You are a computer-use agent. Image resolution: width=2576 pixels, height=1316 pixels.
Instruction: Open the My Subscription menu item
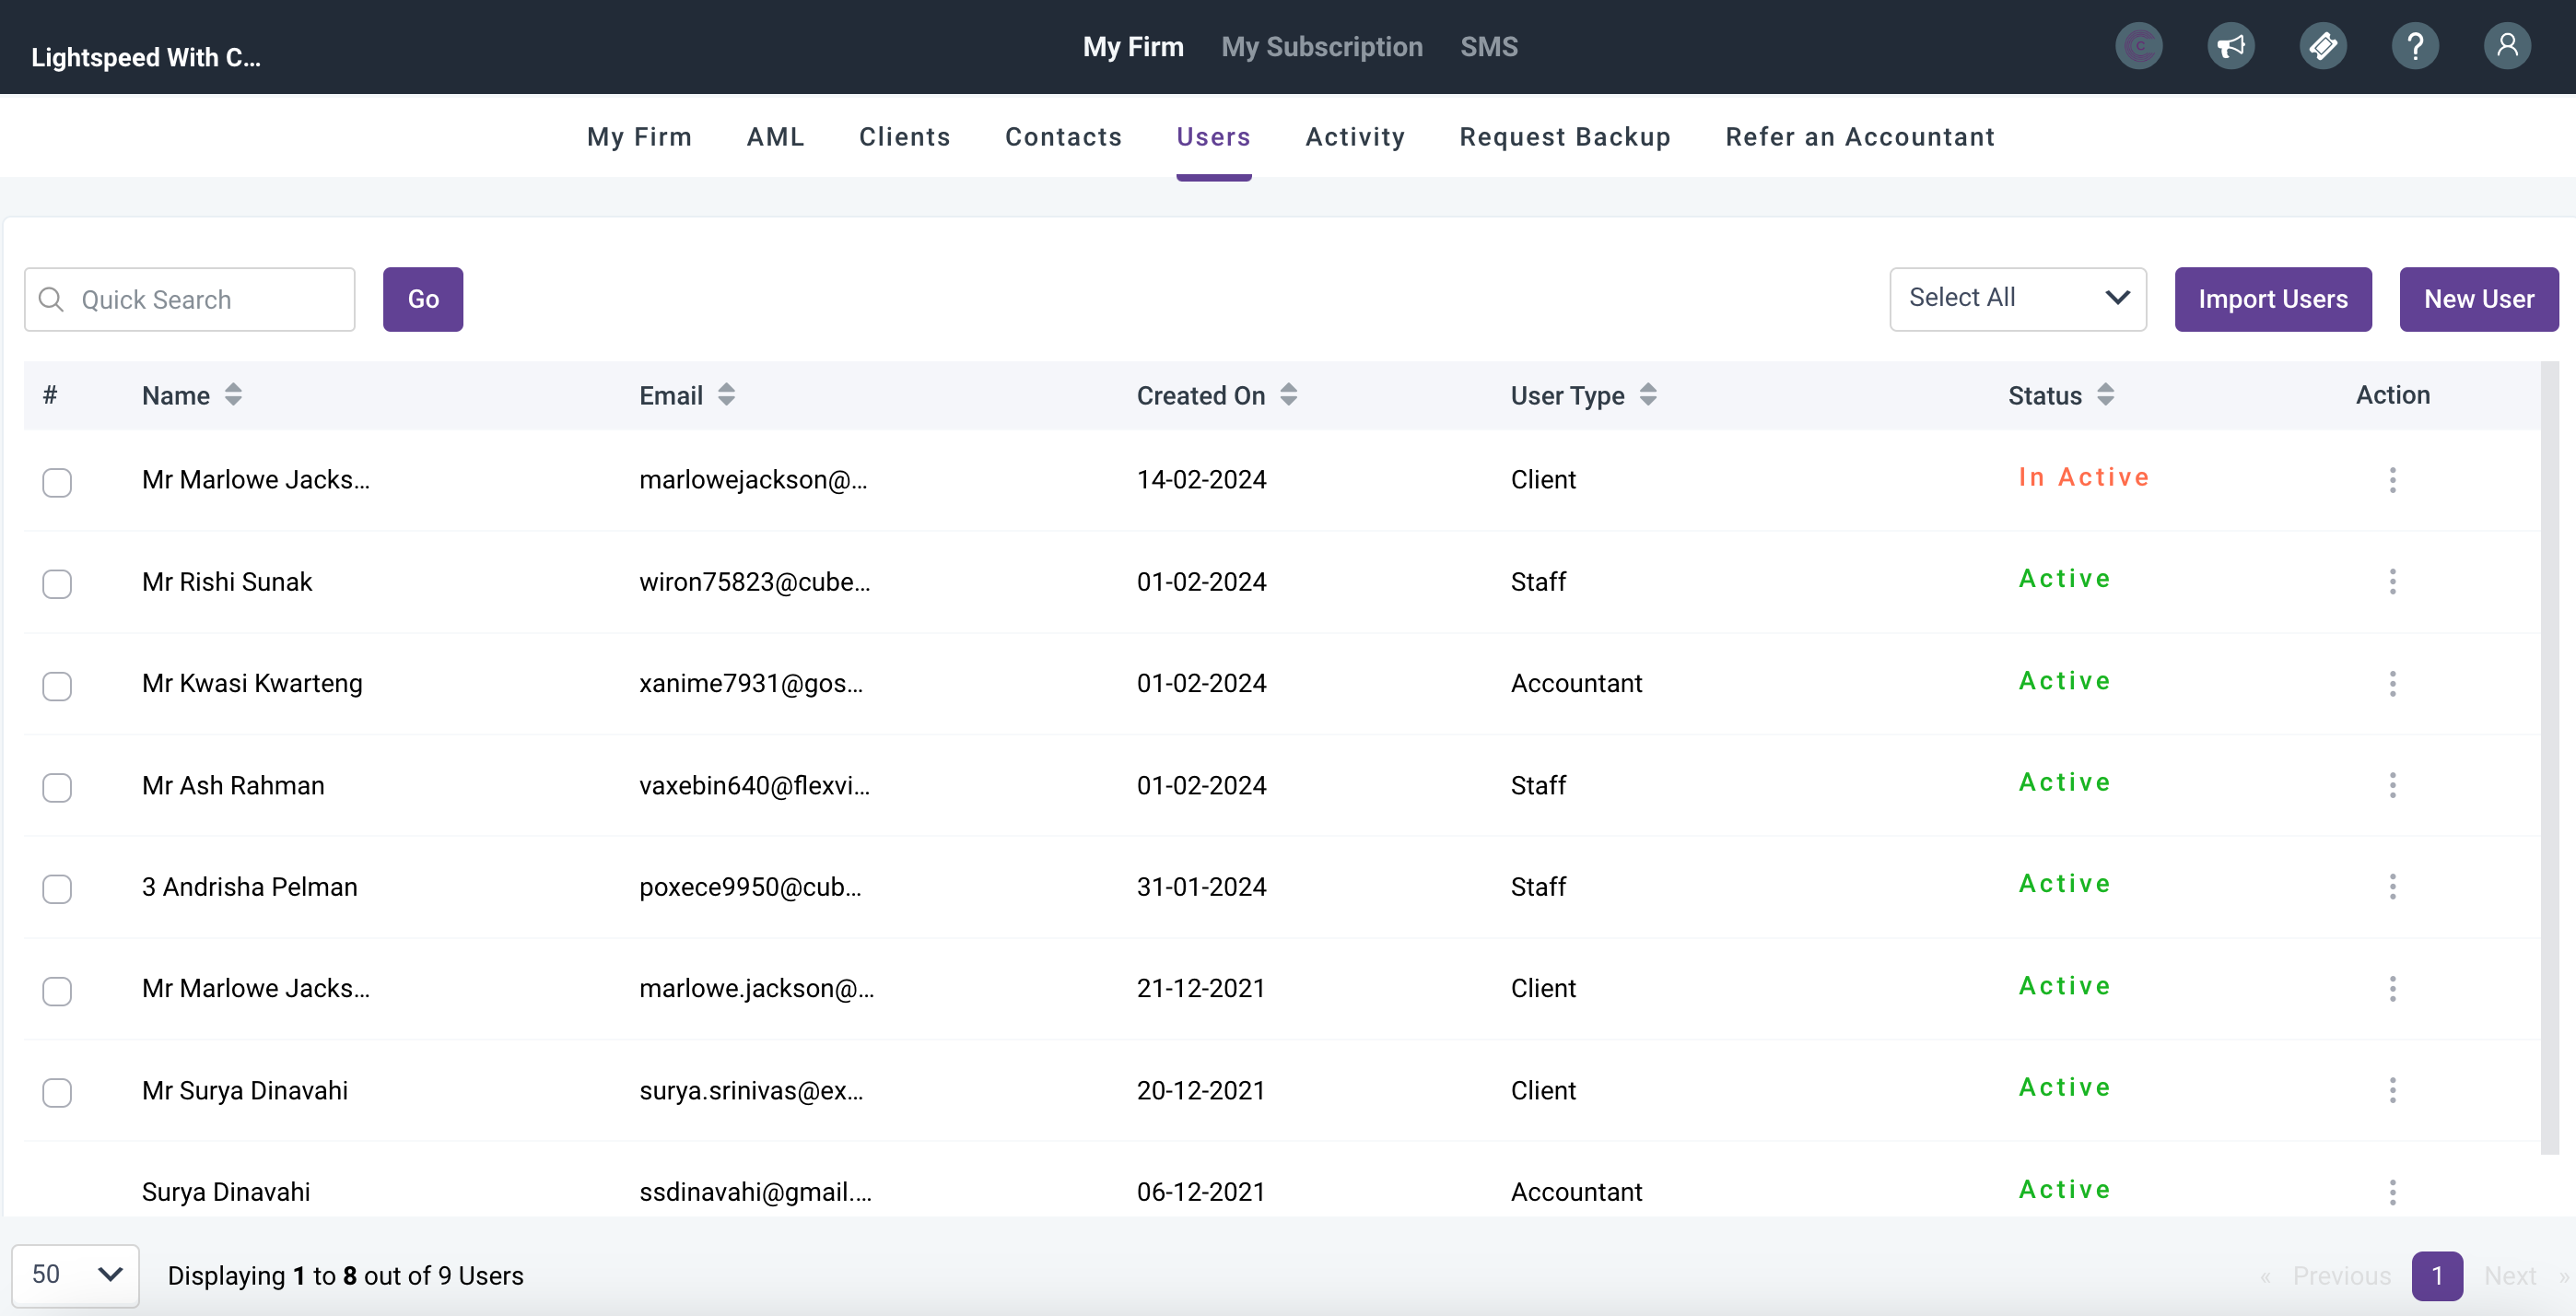click(1321, 47)
